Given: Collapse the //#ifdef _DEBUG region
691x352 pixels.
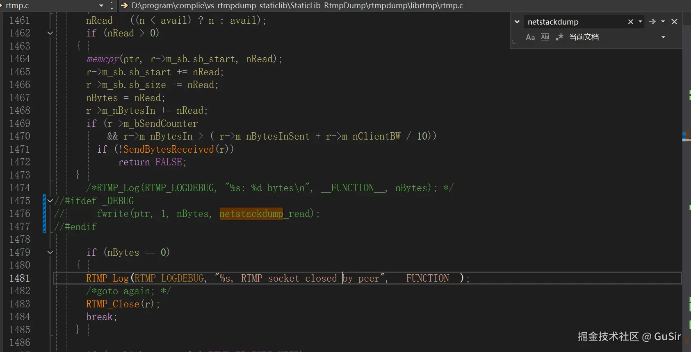Looking at the screenshot, I should click(x=50, y=201).
